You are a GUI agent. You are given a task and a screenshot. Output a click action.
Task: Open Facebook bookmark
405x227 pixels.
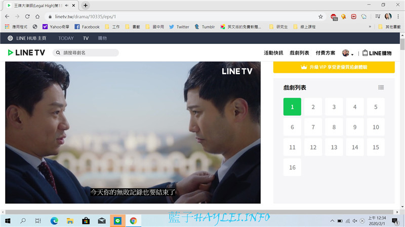pyautogui.click(x=87, y=27)
